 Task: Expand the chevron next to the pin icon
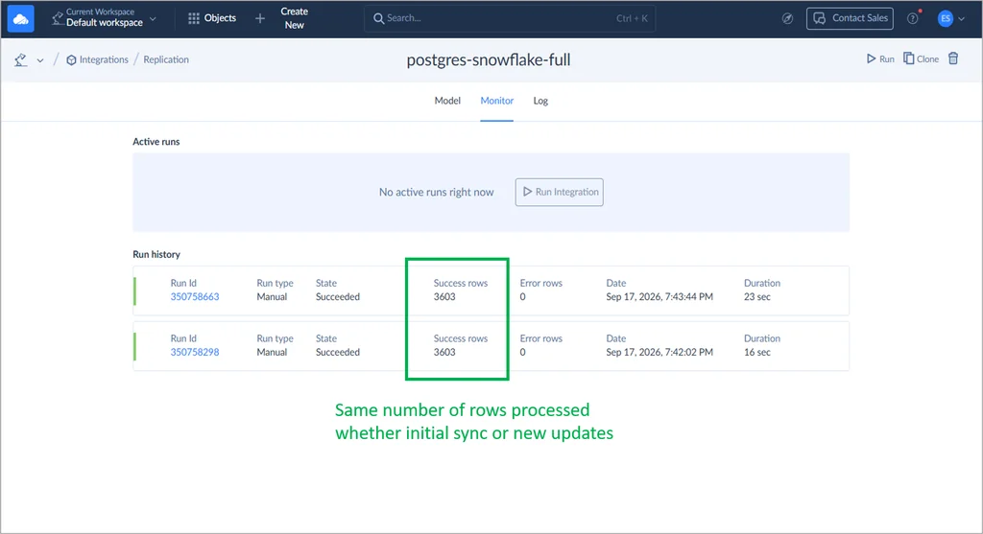coord(40,60)
